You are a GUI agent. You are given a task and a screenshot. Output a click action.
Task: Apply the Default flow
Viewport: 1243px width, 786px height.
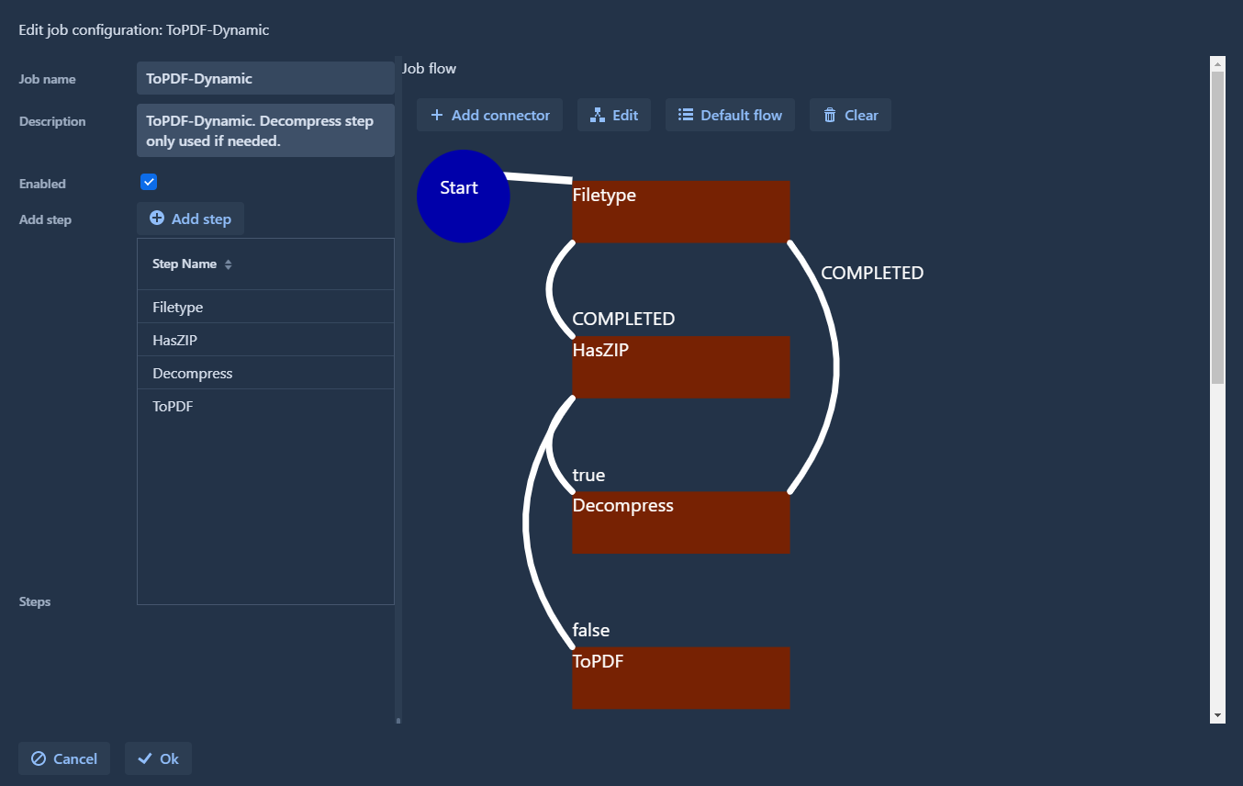(730, 115)
